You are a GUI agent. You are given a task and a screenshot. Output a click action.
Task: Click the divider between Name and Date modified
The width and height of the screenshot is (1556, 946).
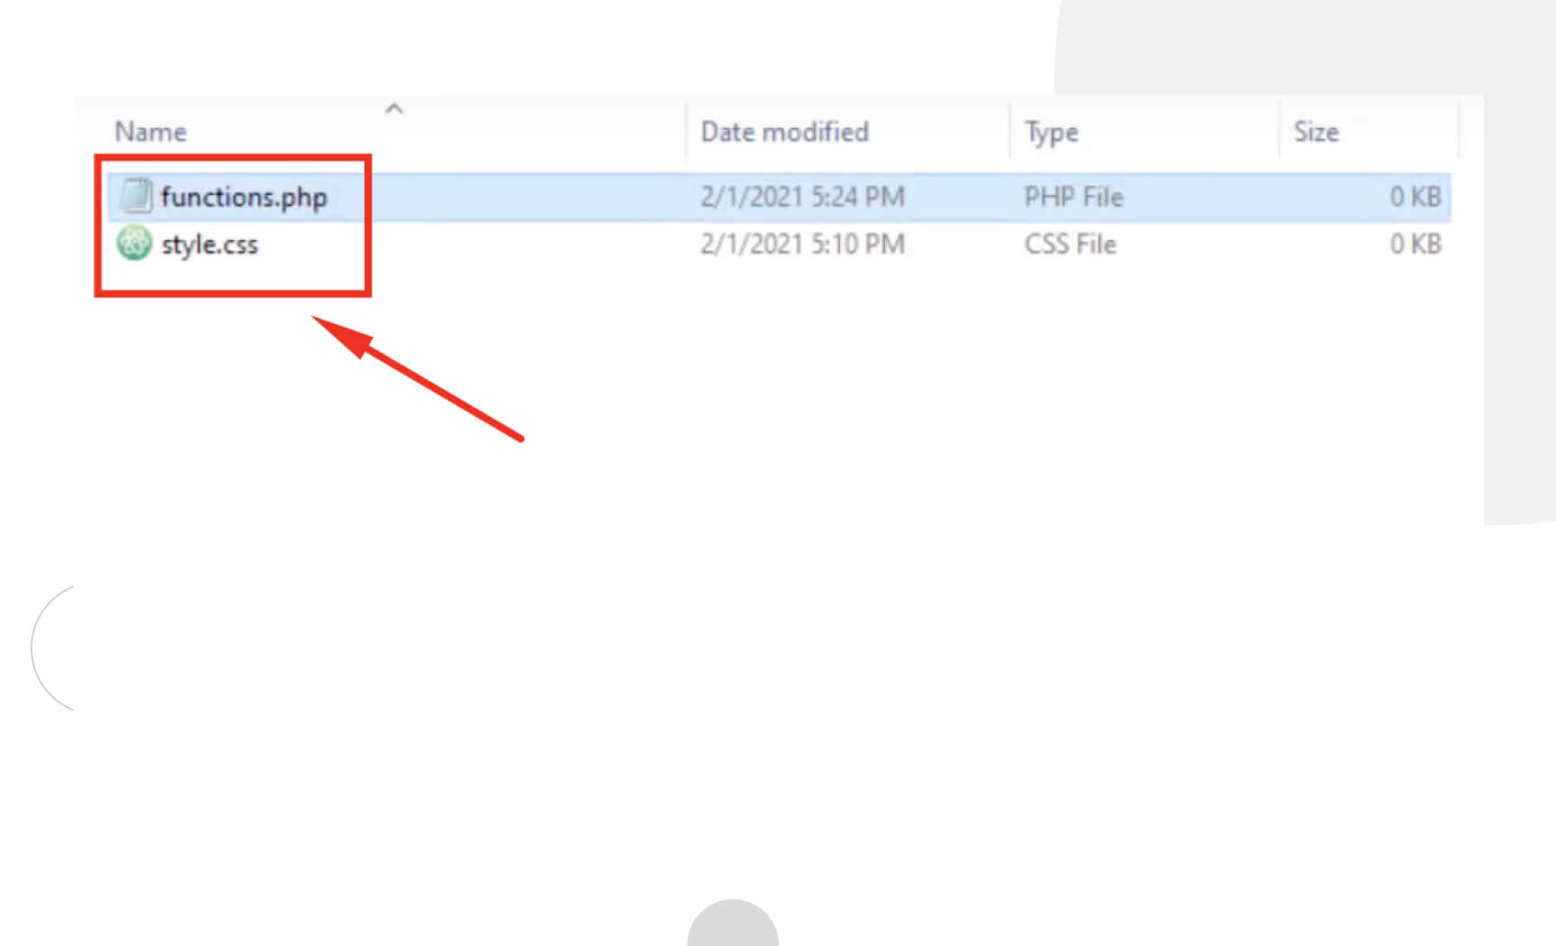(686, 132)
